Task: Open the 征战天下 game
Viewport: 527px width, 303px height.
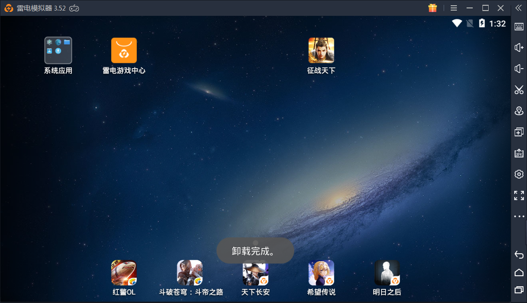Action: click(321, 50)
